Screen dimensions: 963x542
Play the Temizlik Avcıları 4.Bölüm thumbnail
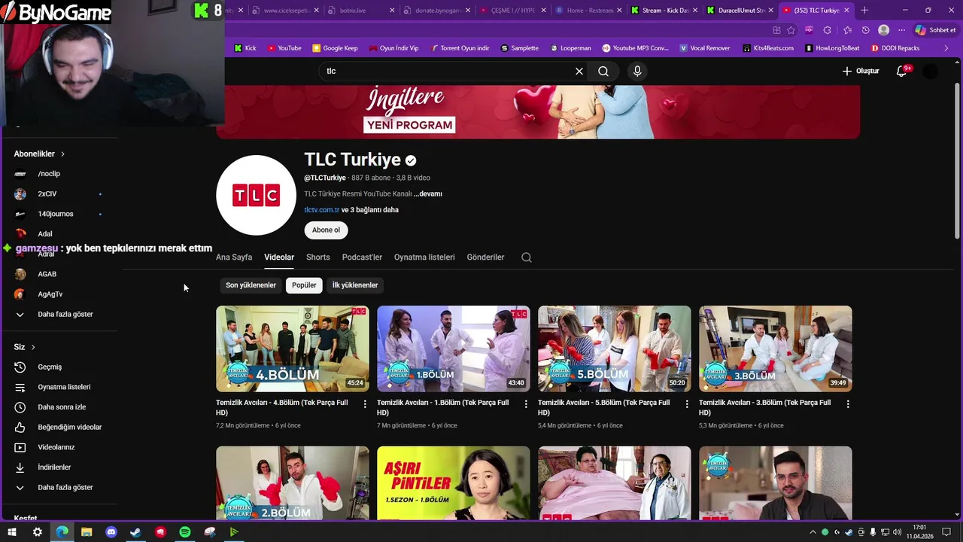point(293,349)
